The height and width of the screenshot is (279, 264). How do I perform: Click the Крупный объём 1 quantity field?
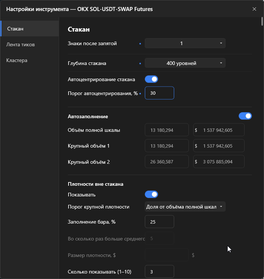(167, 146)
